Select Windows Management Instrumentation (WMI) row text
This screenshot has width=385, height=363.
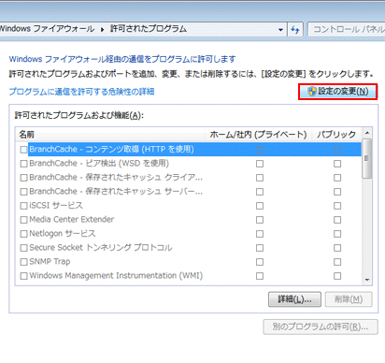click(116, 276)
